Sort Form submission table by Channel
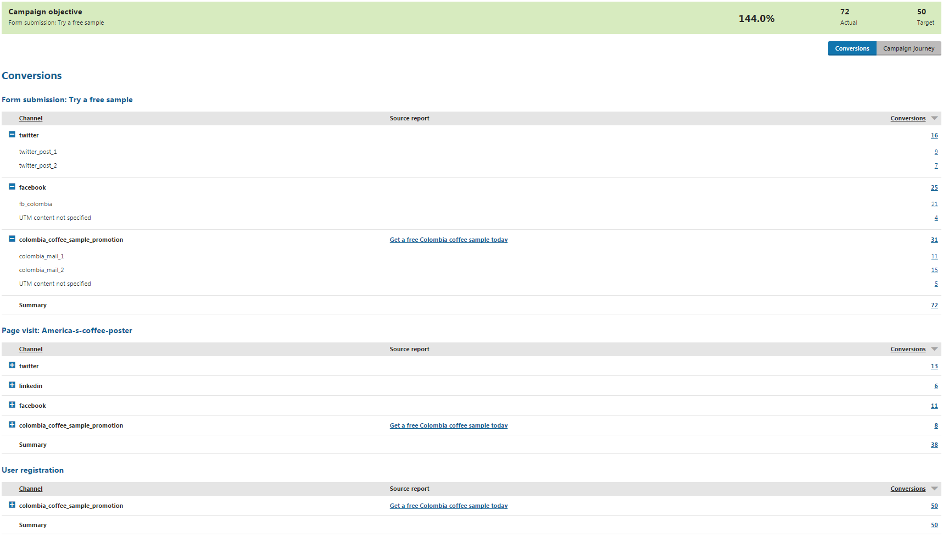Screen dimensions: 943x537 (x=31, y=118)
